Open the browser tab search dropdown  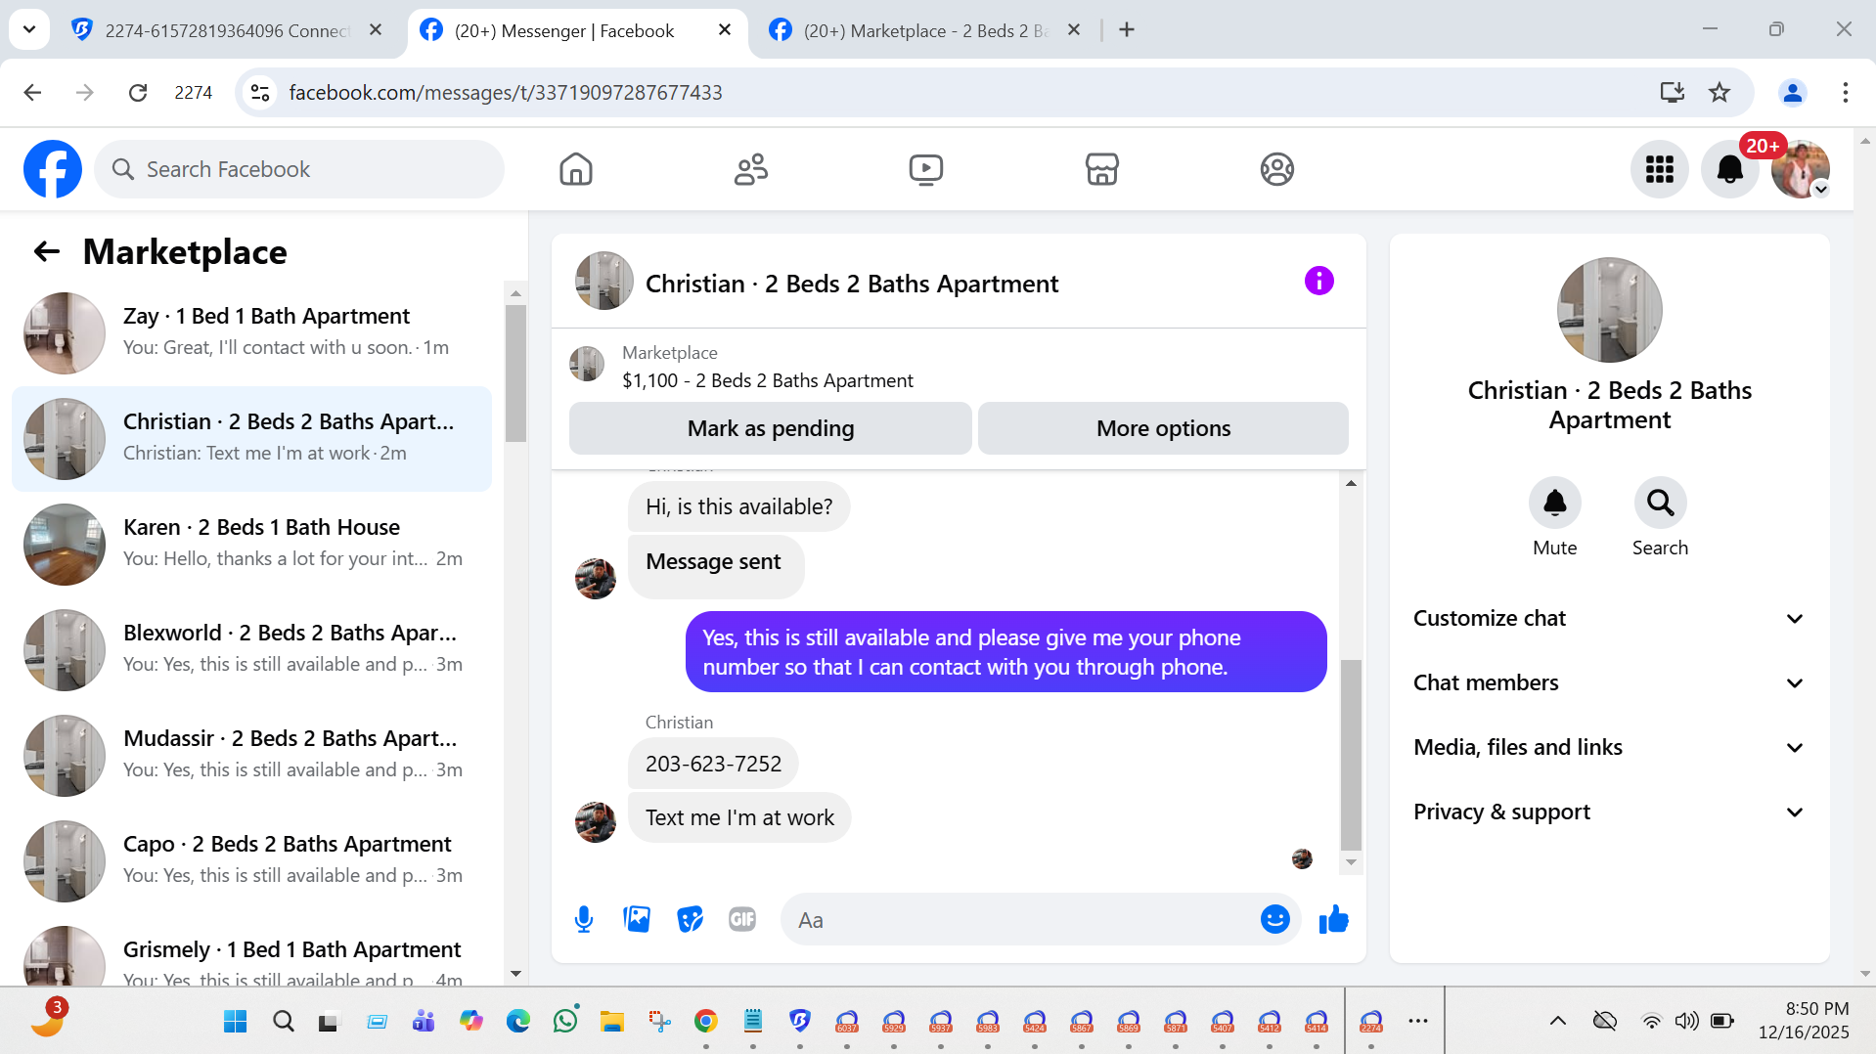[x=29, y=29]
